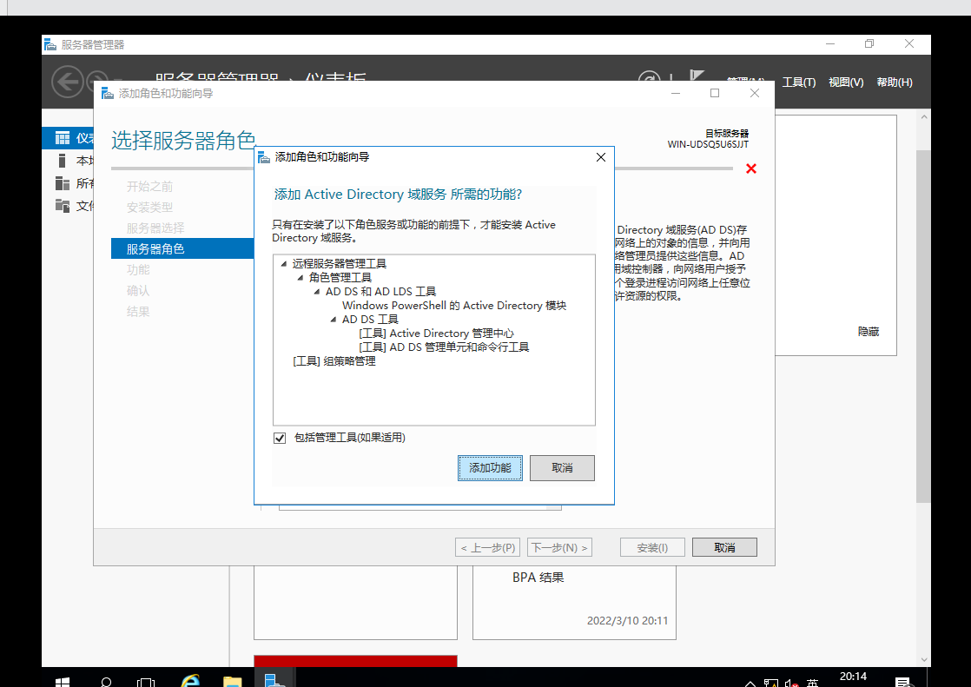Click Server Manager title bar app icon

[x=50, y=44]
